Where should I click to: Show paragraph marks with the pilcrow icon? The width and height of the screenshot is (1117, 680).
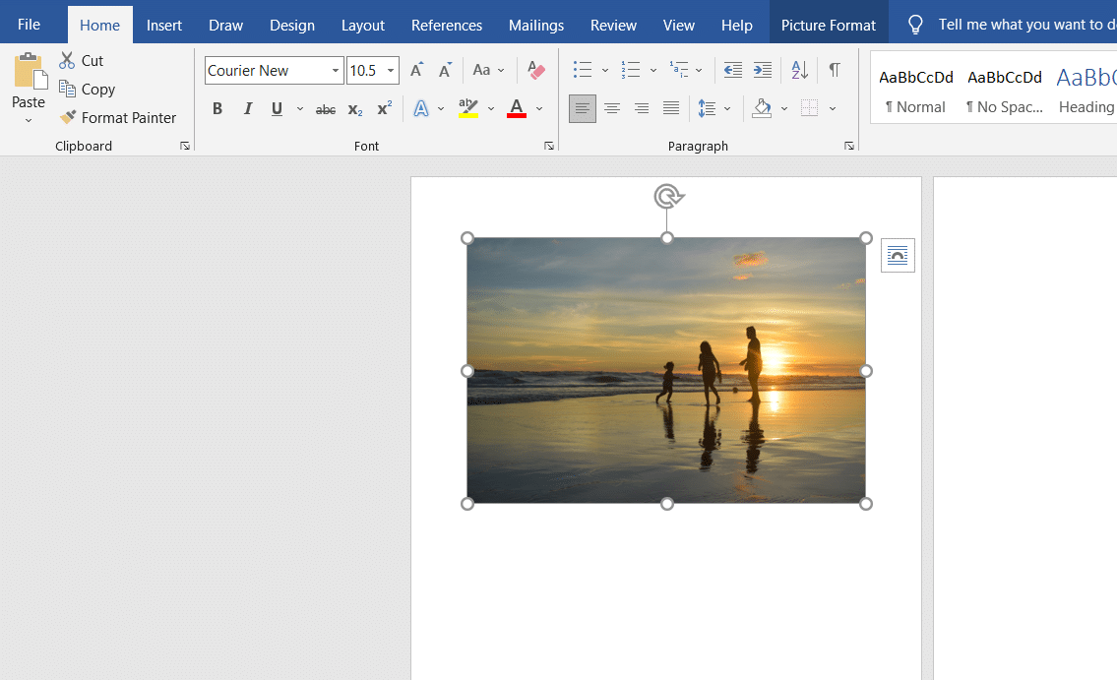coord(835,70)
